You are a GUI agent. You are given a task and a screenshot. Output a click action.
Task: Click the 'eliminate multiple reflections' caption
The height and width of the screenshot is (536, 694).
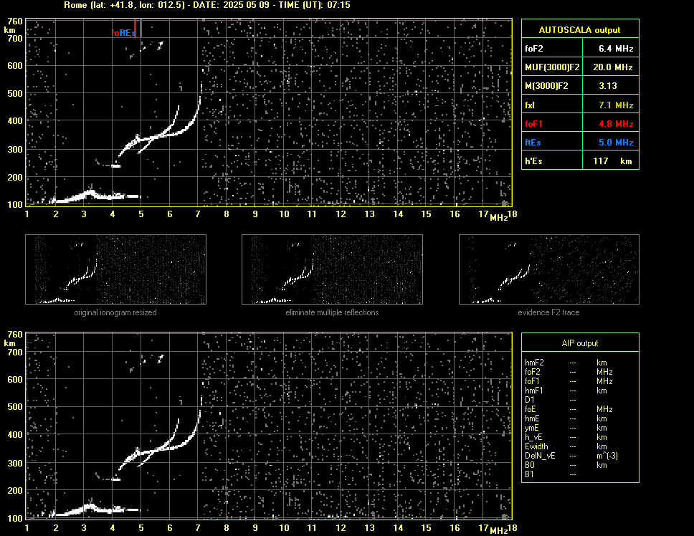point(332,312)
